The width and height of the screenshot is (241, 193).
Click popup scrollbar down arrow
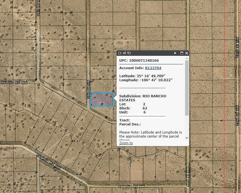(x=187, y=138)
